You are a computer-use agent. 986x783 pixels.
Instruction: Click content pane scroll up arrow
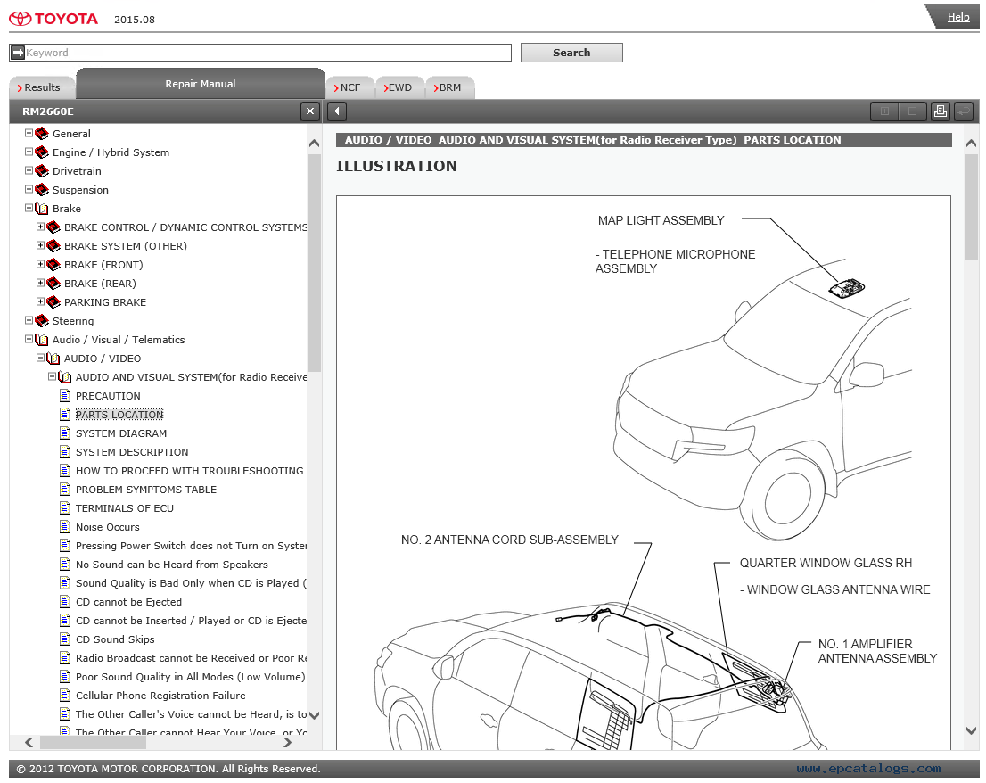[x=971, y=144]
